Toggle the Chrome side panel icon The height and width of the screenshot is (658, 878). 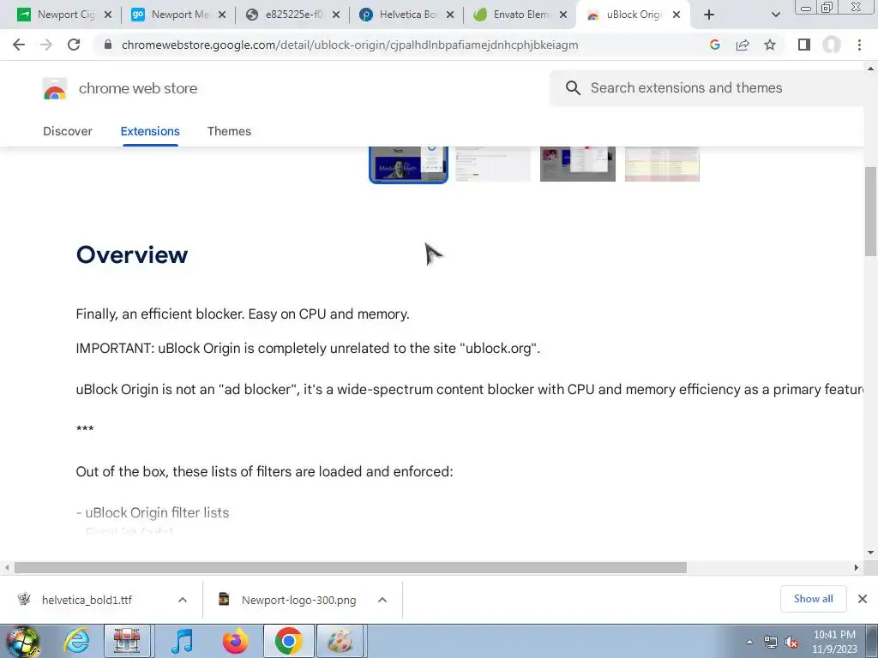coord(804,45)
